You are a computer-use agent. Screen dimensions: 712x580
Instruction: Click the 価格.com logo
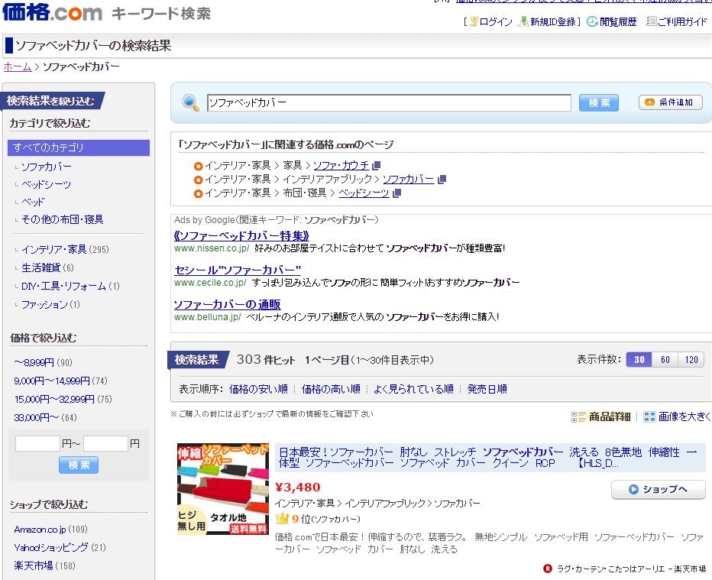click(x=52, y=11)
